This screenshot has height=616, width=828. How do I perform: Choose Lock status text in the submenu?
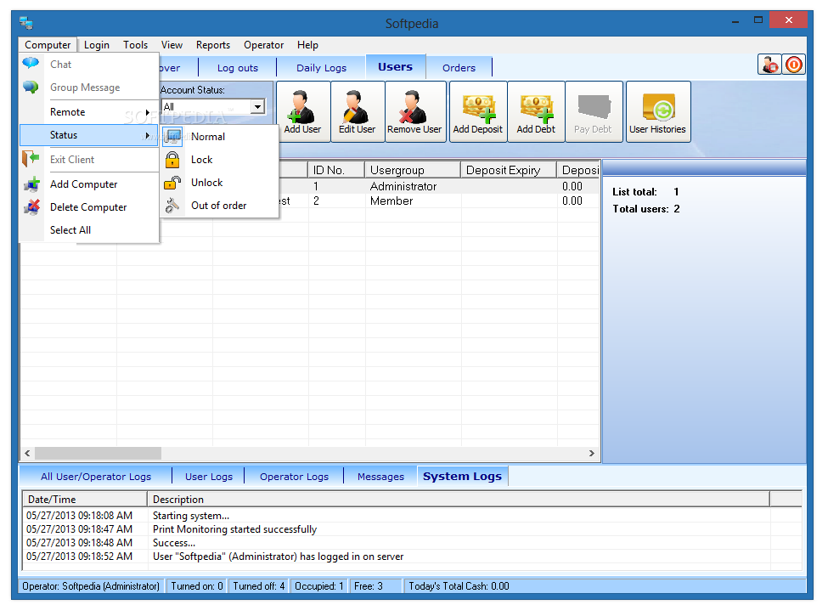(202, 160)
